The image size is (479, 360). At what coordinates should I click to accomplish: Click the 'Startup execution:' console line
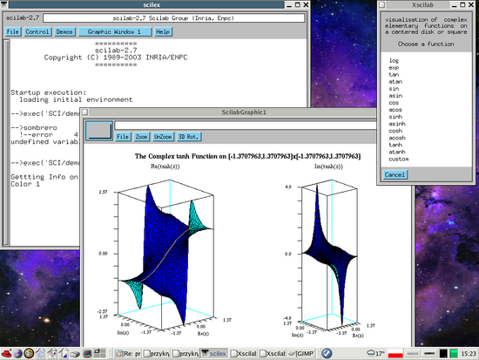point(49,92)
